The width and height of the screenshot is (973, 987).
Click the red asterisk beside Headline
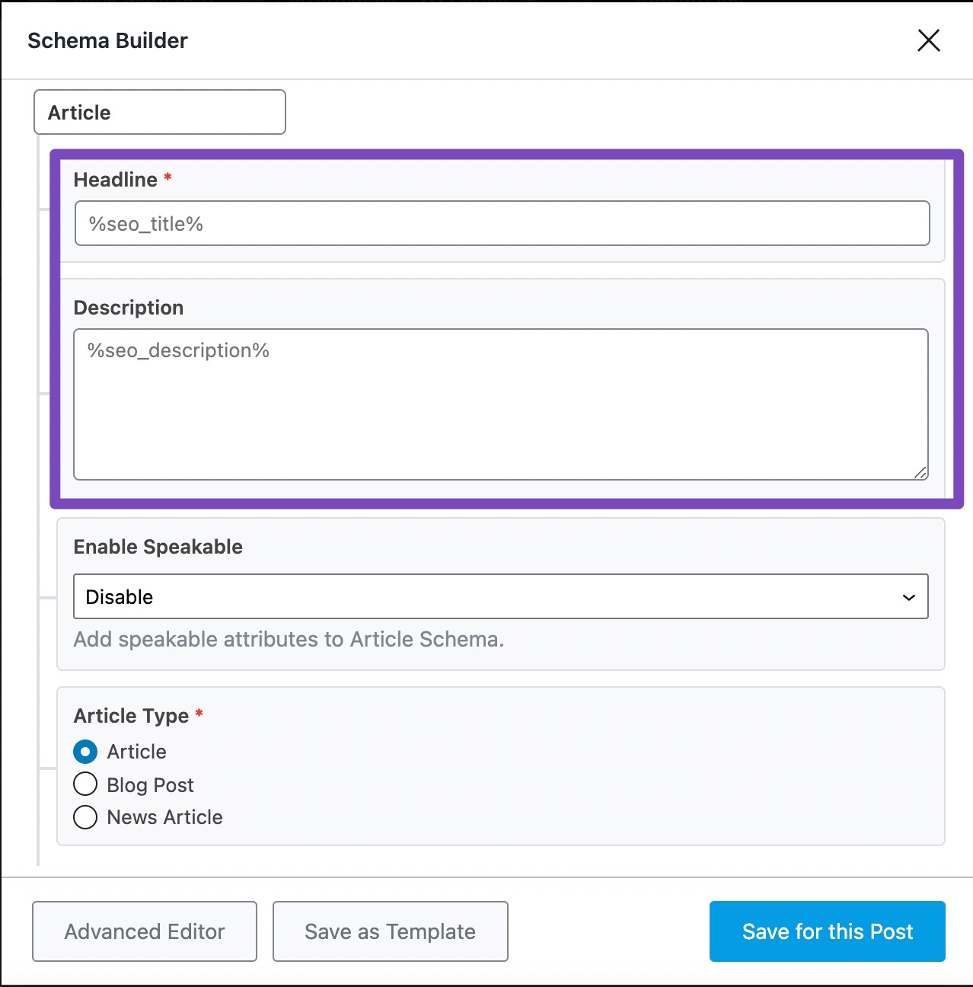point(167,177)
